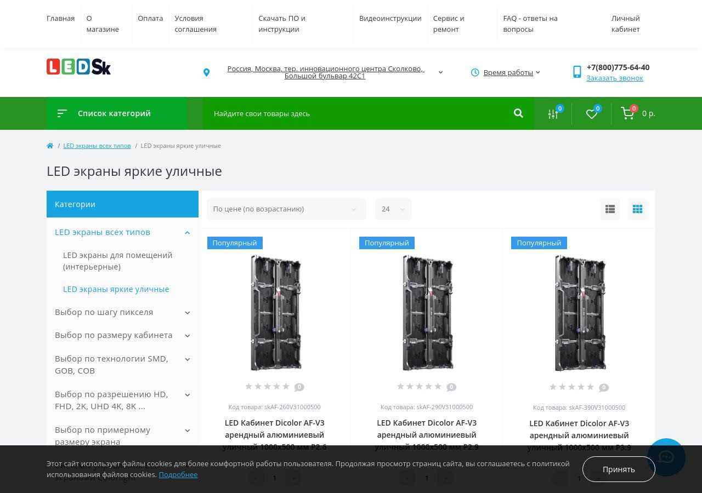702x493 pixels.
Task: Click the Skolkovo address link
Action: click(325, 72)
